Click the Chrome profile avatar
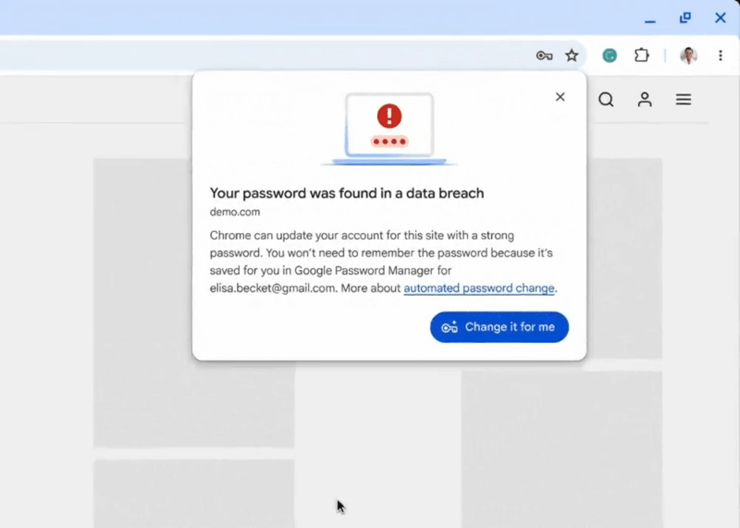Image resolution: width=740 pixels, height=528 pixels. [x=688, y=55]
